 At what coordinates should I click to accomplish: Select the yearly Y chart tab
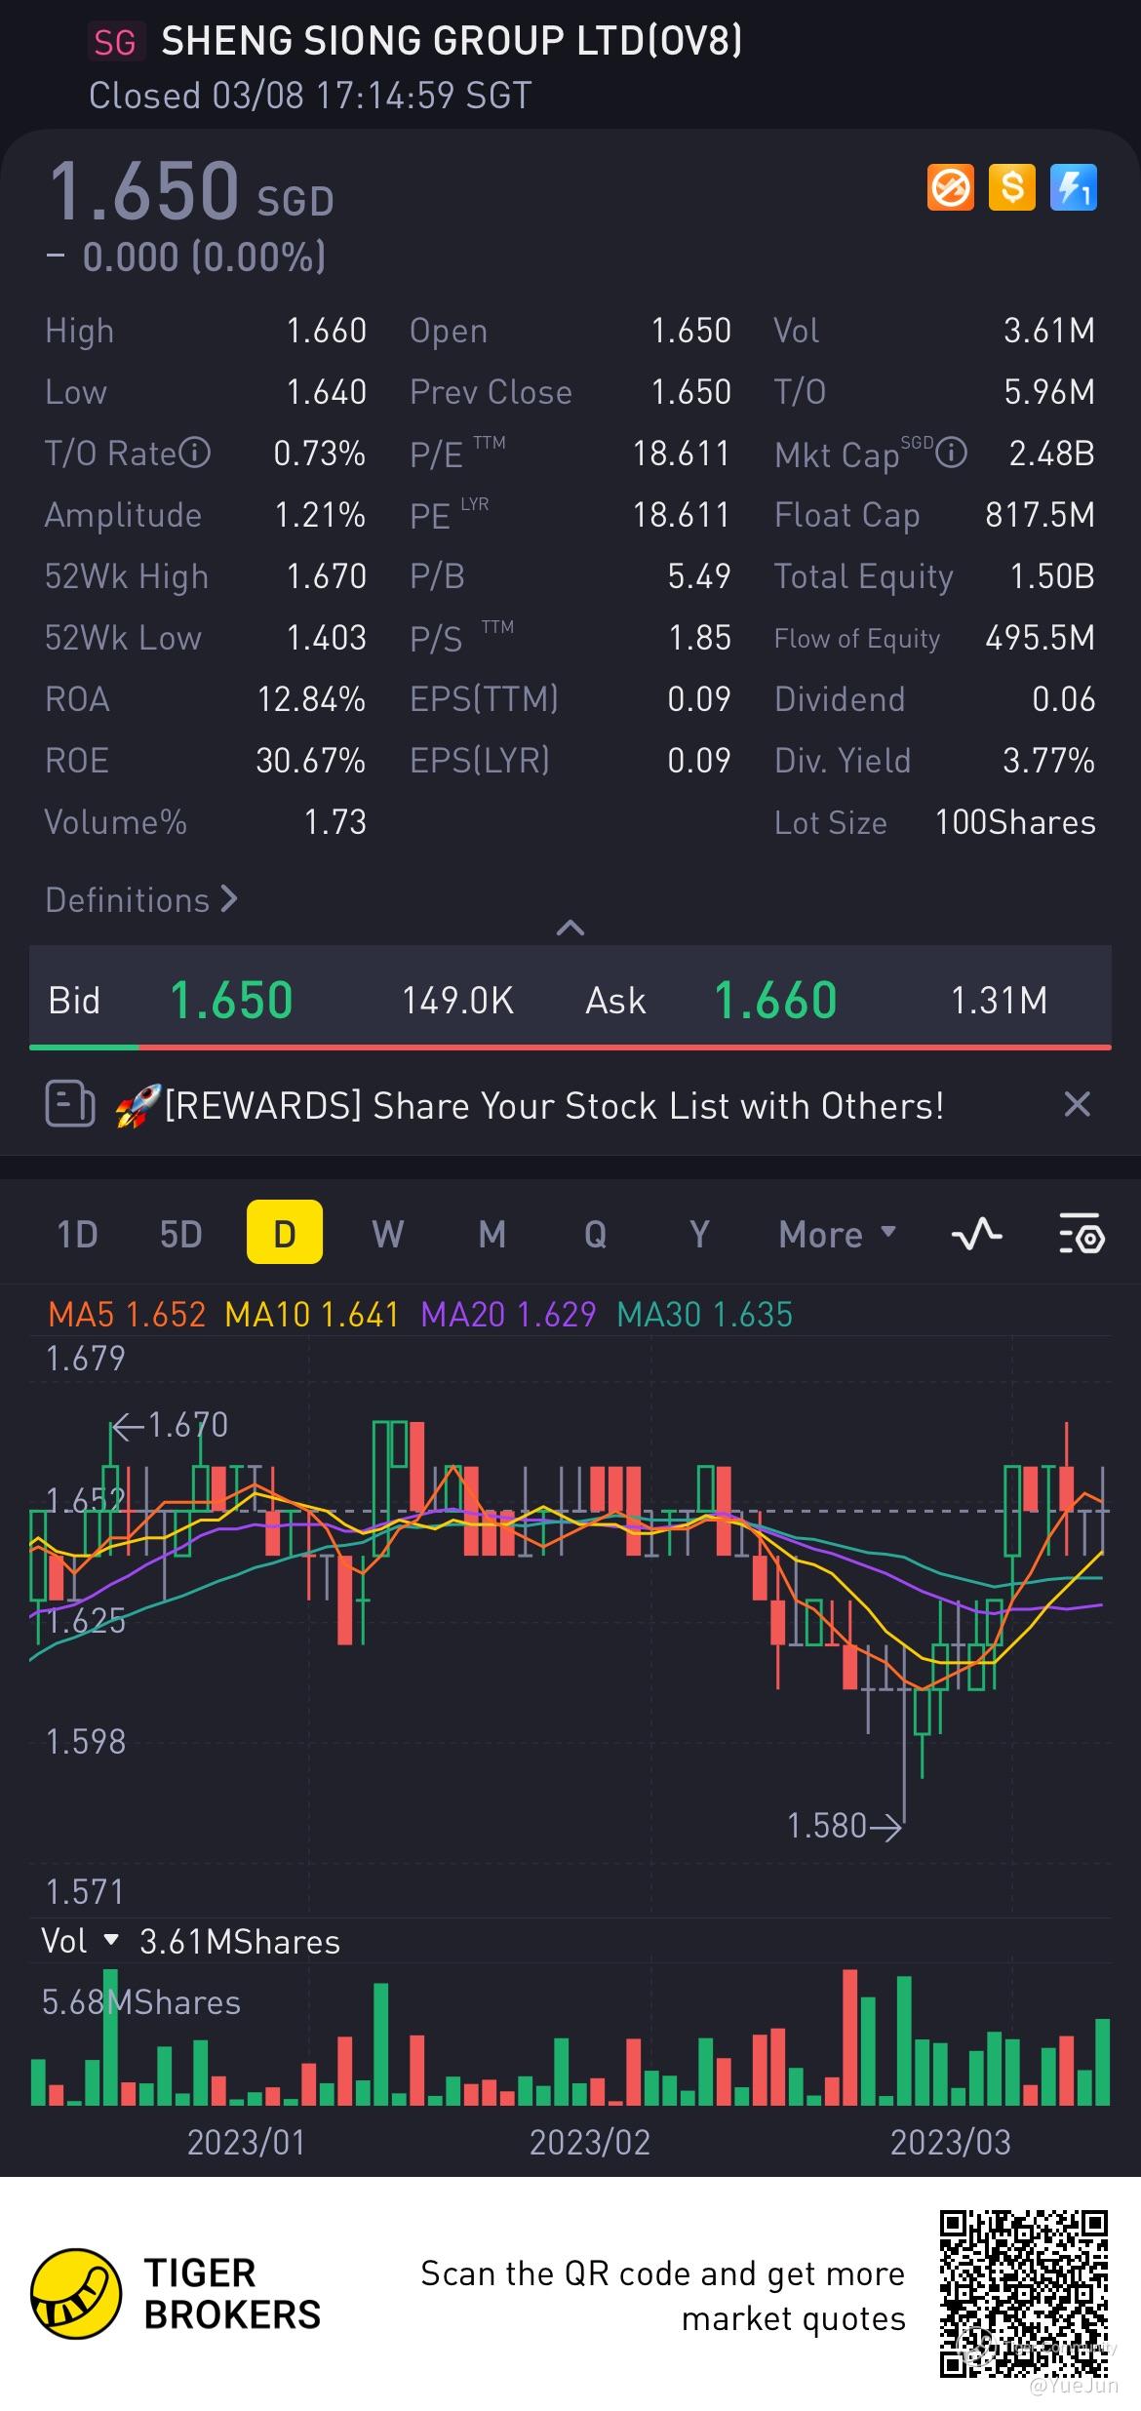pyautogui.click(x=699, y=1233)
